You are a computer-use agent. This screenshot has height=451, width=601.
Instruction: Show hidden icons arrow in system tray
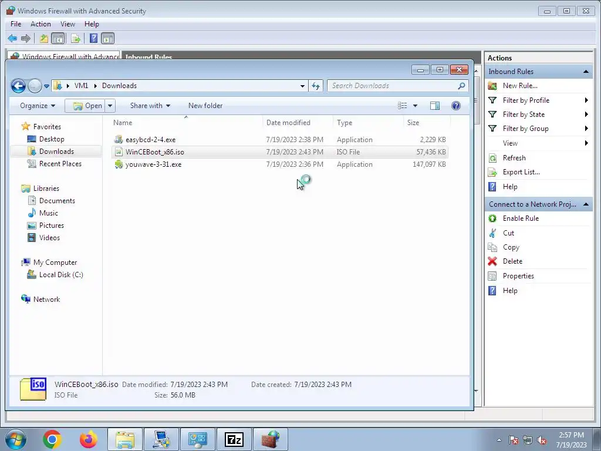(x=499, y=440)
